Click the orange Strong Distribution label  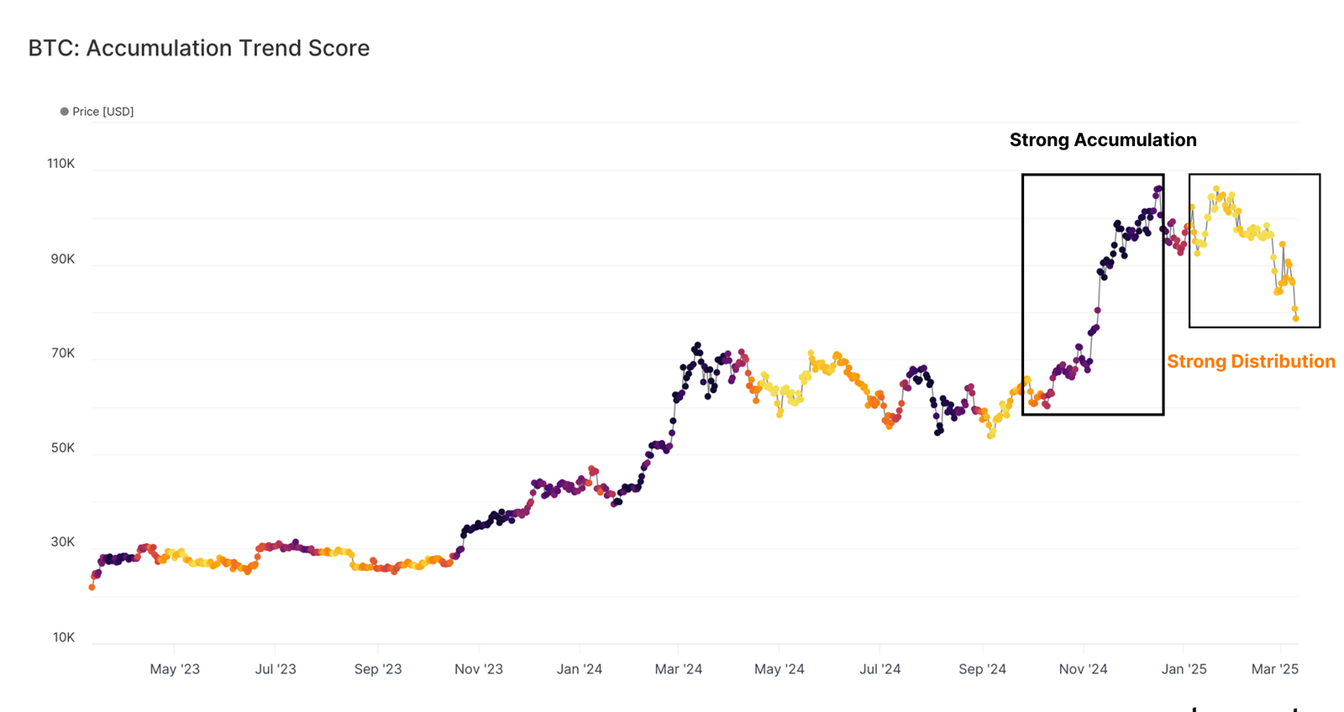(x=1250, y=362)
